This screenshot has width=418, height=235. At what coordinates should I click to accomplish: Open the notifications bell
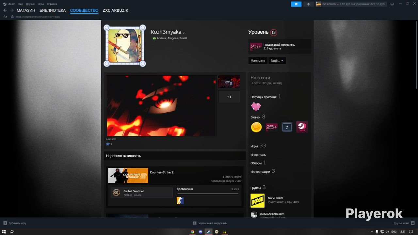(308, 4)
